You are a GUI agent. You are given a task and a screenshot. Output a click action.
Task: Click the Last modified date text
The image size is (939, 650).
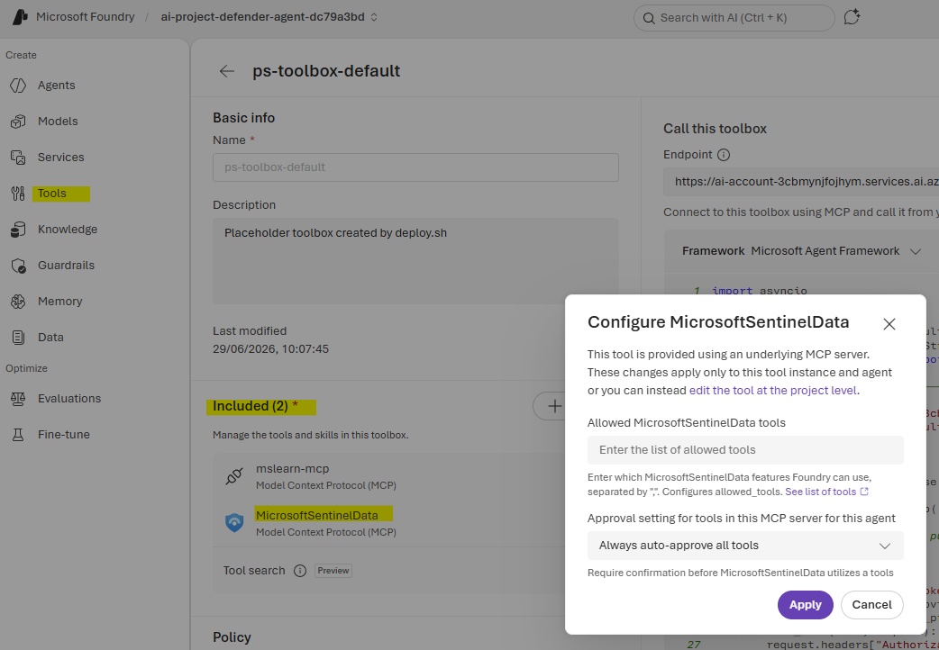click(270, 349)
